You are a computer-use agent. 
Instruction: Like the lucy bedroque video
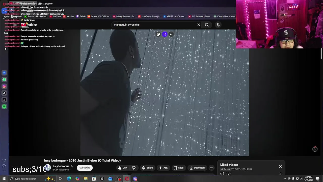pyautogui.click(x=123, y=168)
